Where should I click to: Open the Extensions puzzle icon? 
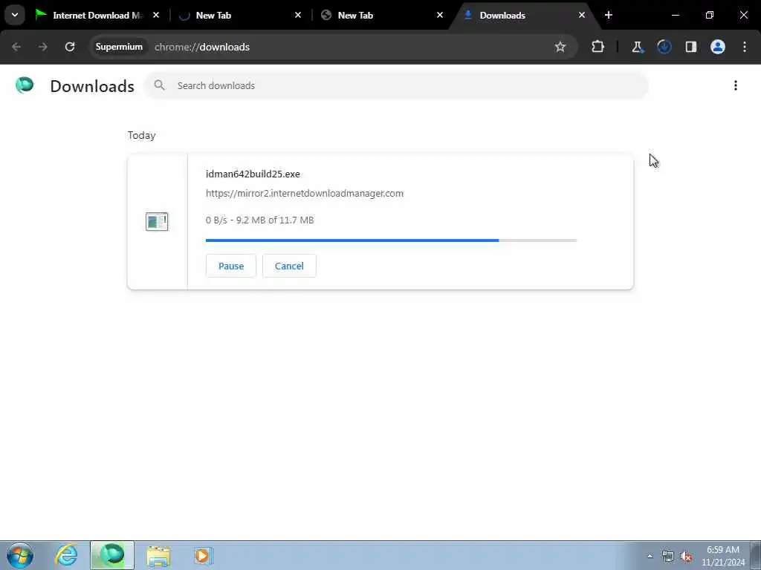(x=598, y=47)
